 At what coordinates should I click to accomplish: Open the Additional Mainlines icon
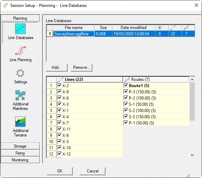tap(20, 95)
